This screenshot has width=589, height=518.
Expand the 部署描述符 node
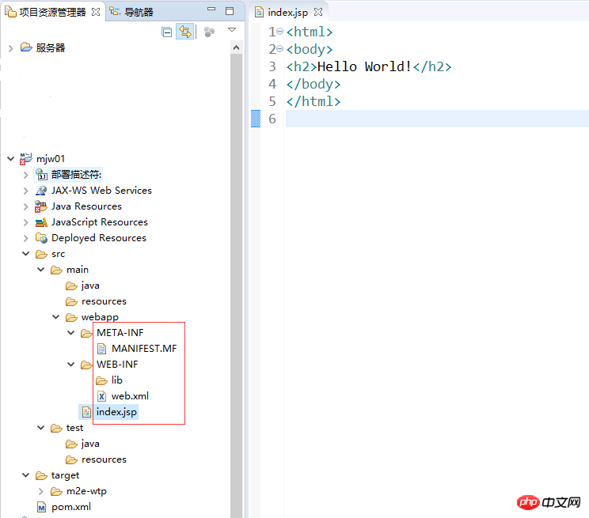(25, 175)
